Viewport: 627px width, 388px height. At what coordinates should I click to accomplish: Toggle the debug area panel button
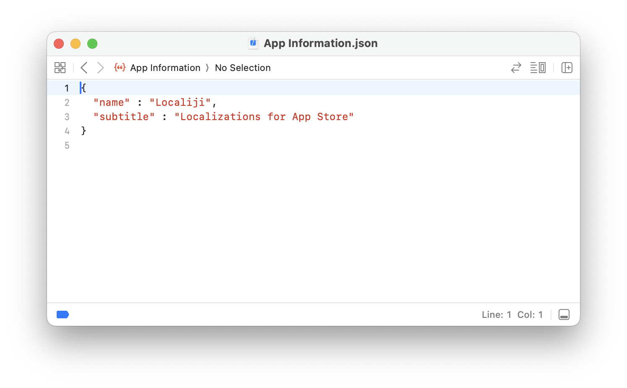(x=564, y=315)
